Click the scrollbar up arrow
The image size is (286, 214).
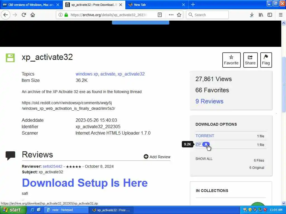284,23
